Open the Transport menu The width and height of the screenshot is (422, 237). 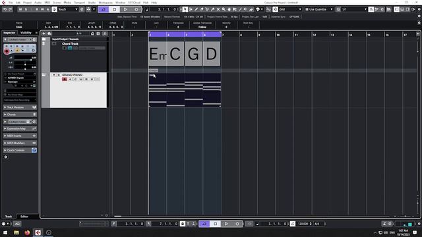[79, 3]
